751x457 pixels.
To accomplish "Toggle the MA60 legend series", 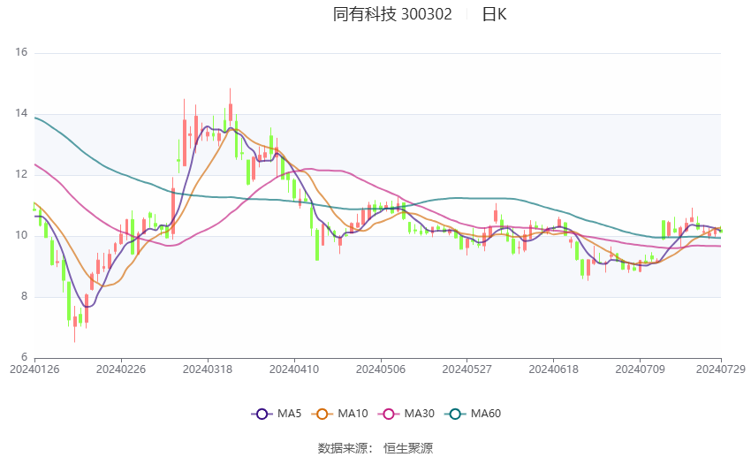I will [x=473, y=414].
